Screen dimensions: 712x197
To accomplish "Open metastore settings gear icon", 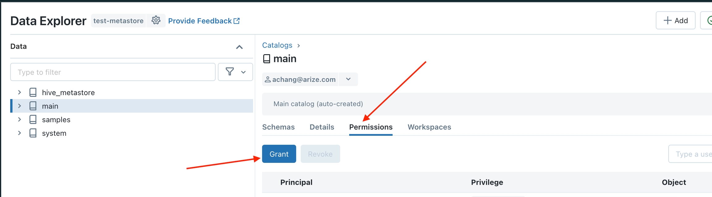I will pos(156,20).
